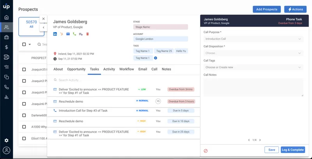Screen dimensions: 312x159
Task: Click the blue email icon under prospect name
Action: (x=68, y=34)
